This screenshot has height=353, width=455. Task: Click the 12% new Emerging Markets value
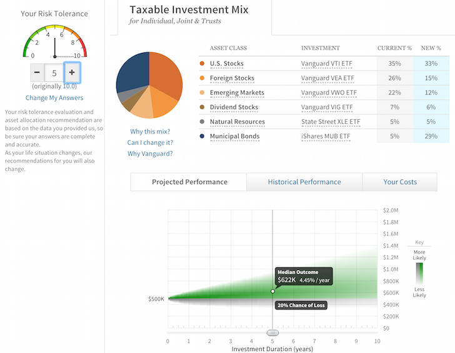coord(431,92)
